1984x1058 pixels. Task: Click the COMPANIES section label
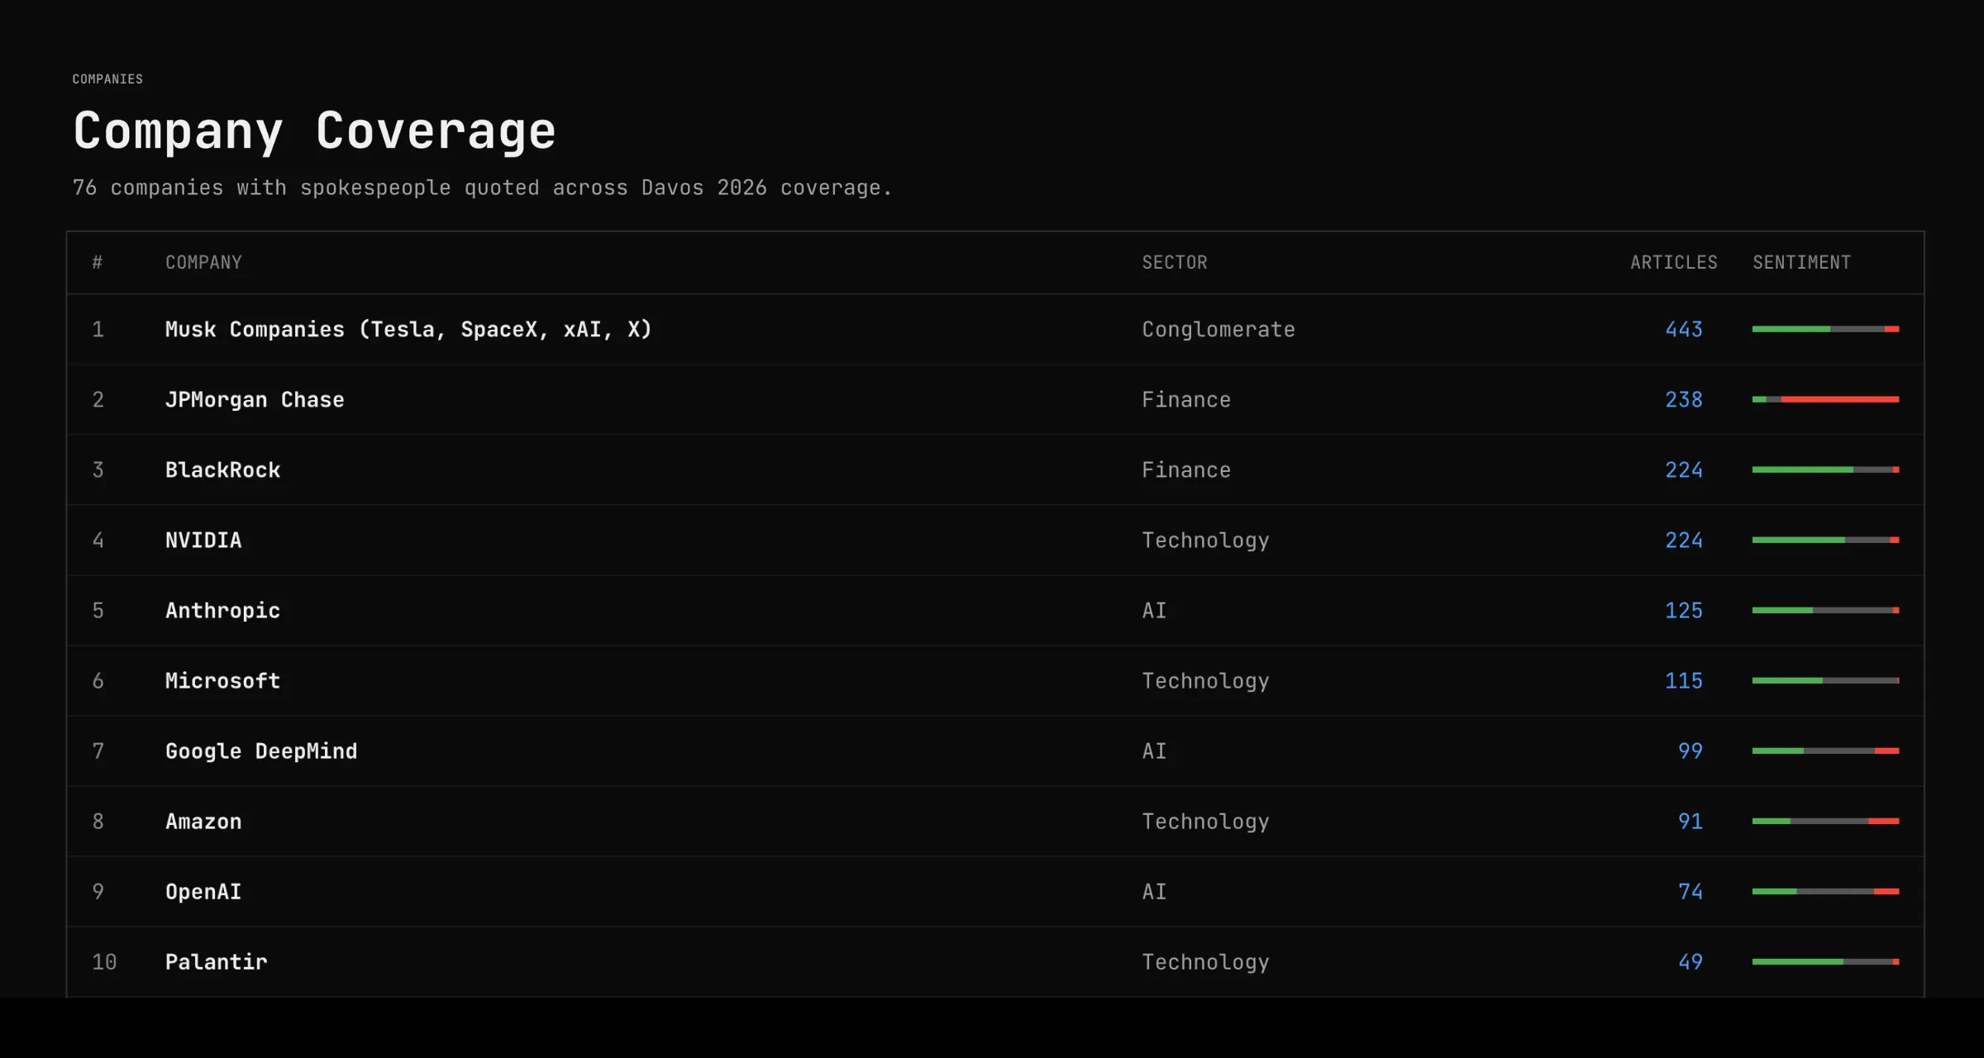(107, 79)
